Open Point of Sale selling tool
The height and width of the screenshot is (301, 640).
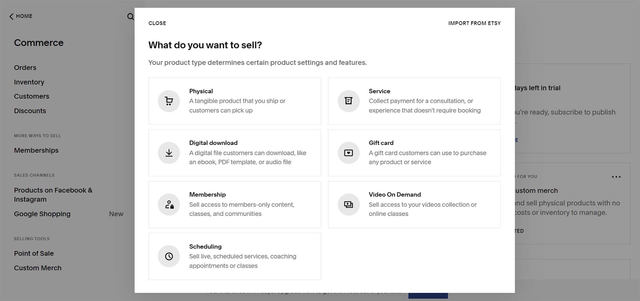[34, 253]
